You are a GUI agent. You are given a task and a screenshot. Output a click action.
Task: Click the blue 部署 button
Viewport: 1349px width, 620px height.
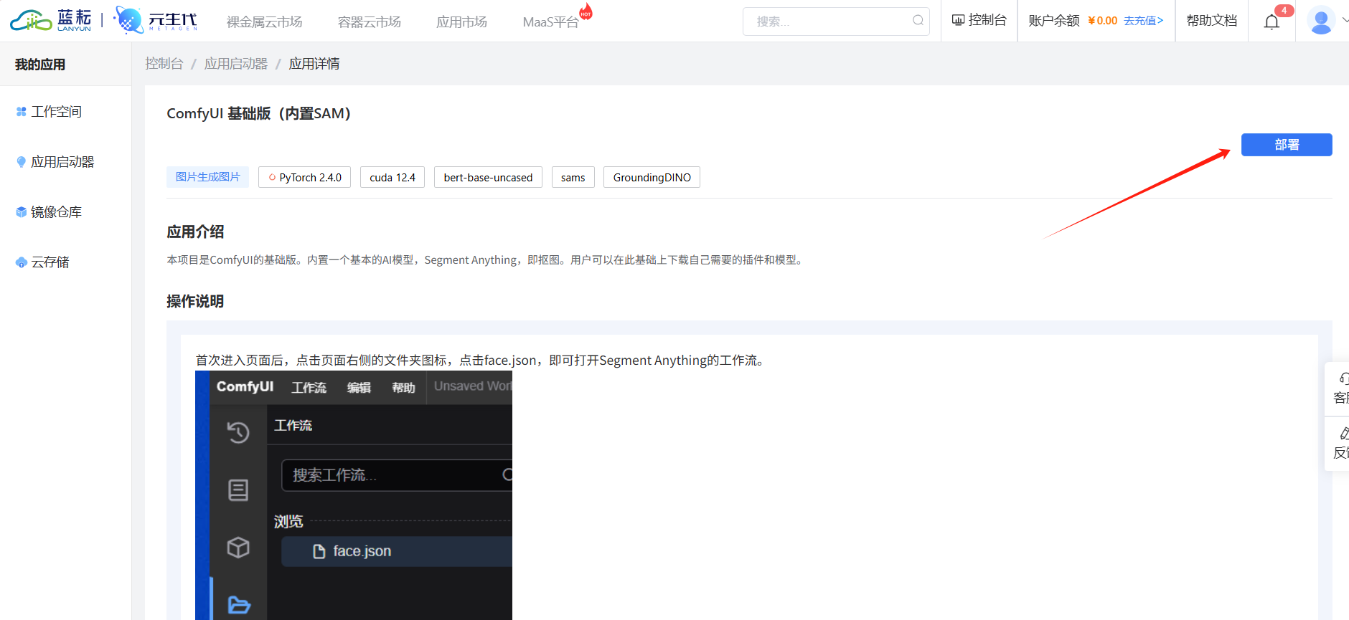[x=1287, y=145]
